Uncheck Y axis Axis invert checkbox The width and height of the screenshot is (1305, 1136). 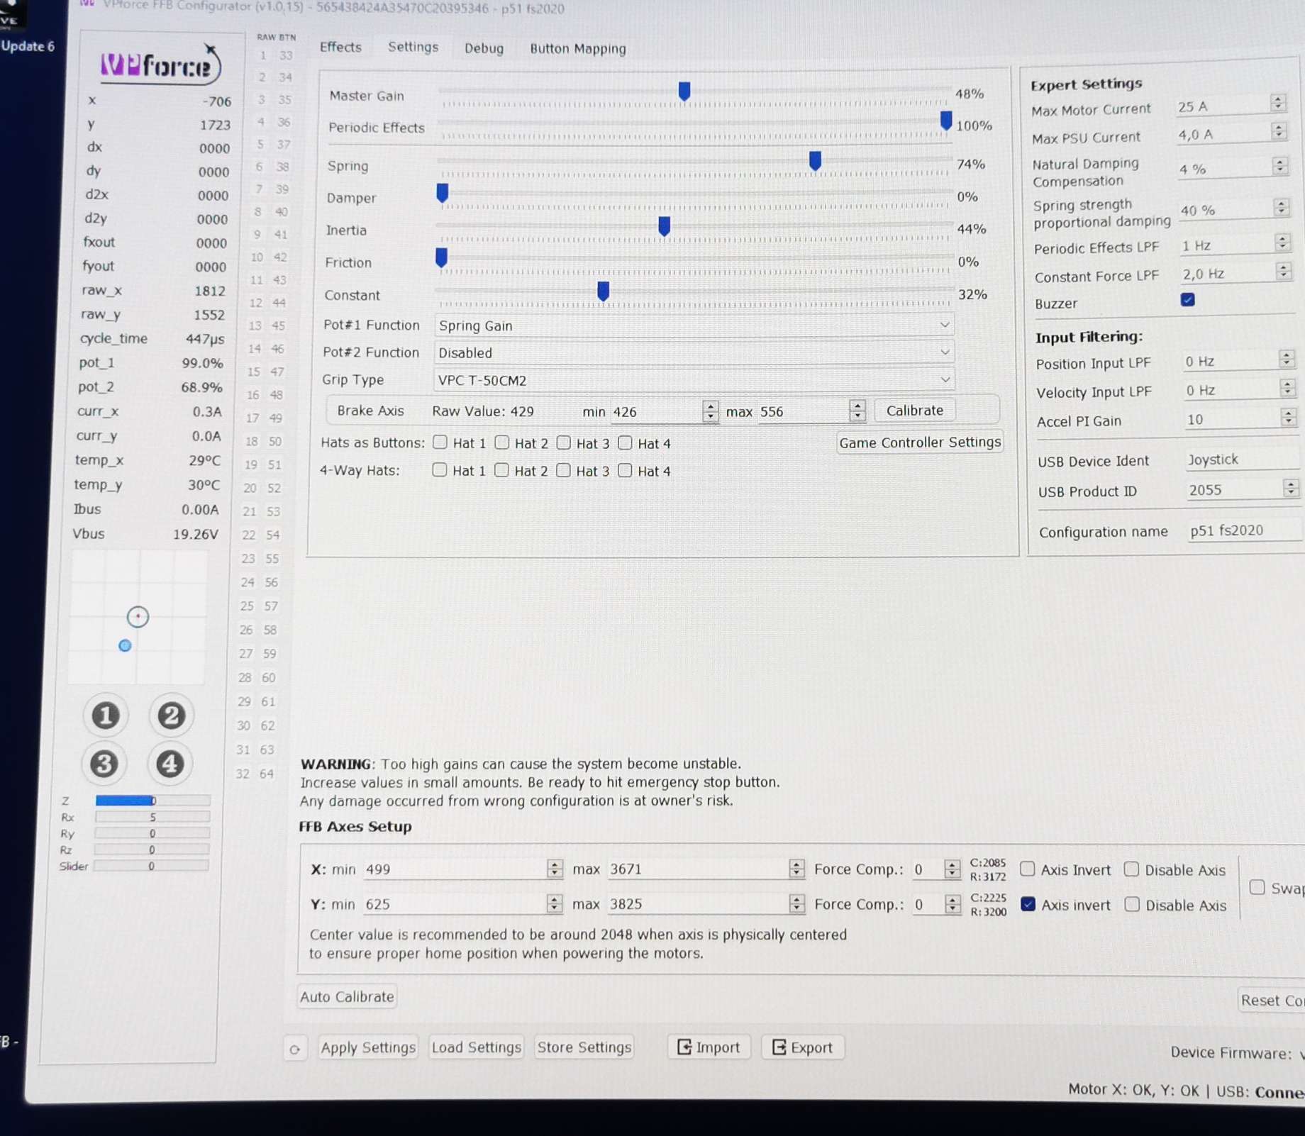(1028, 904)
